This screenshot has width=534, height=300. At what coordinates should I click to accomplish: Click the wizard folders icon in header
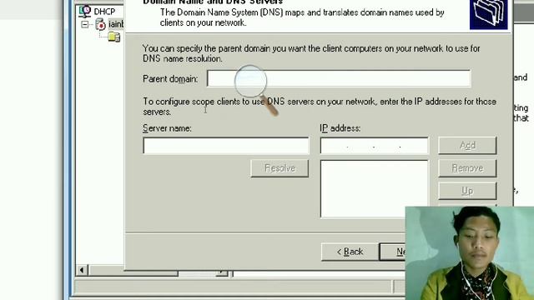(488, 14)
